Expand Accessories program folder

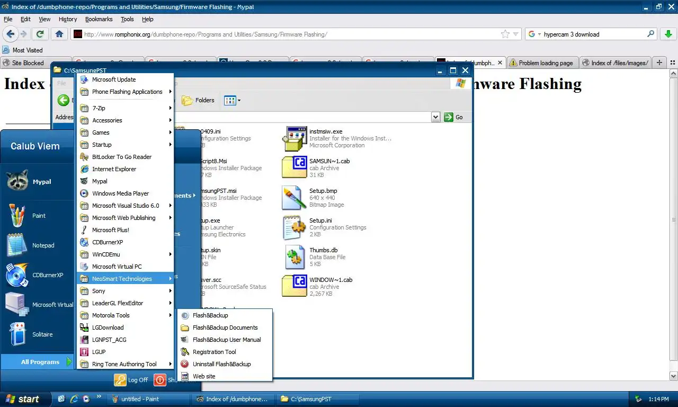[126, 120]
